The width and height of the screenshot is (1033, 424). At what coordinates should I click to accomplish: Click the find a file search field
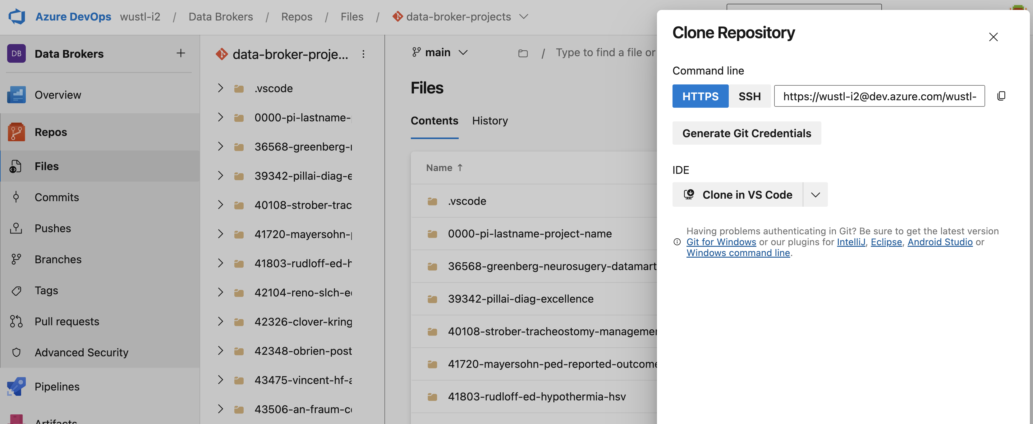605,52
